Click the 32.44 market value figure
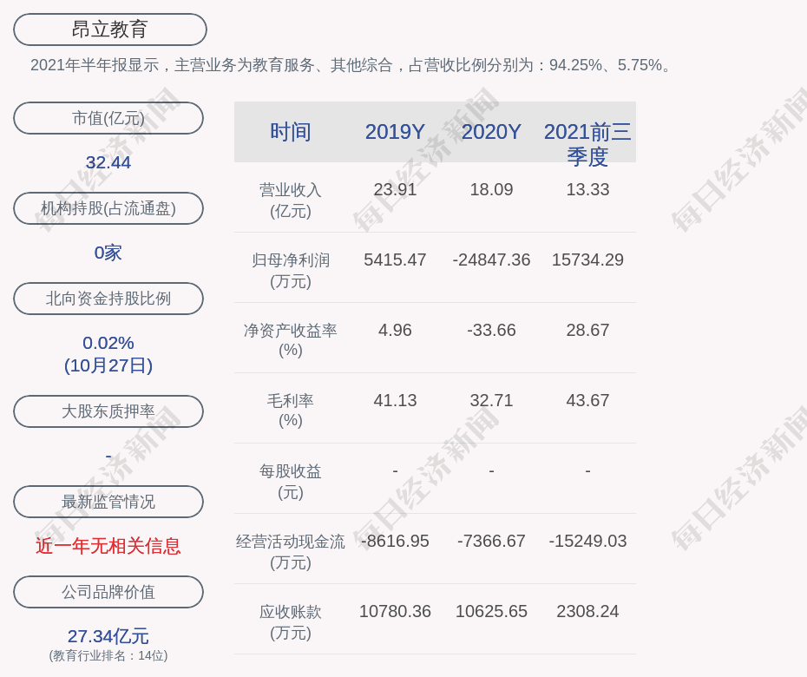 point(108,162)
